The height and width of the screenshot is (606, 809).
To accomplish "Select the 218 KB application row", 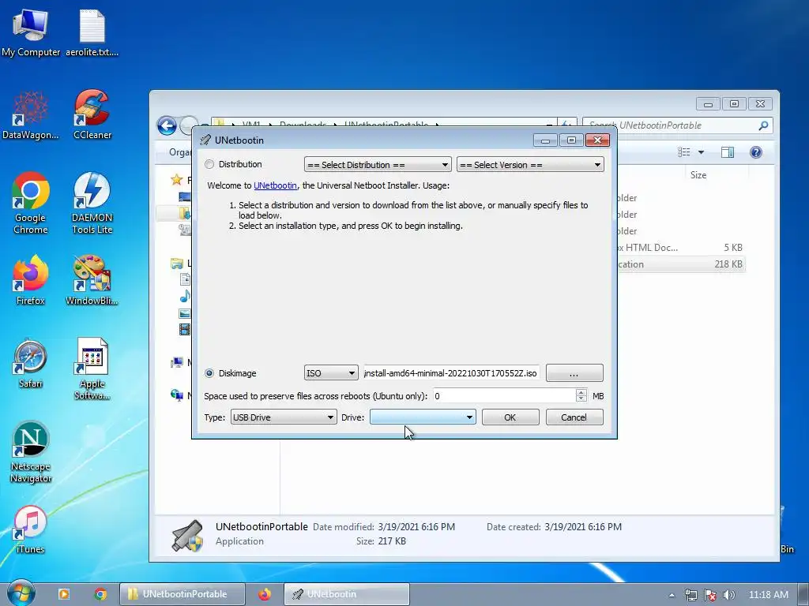I will (x=681, y=264).
